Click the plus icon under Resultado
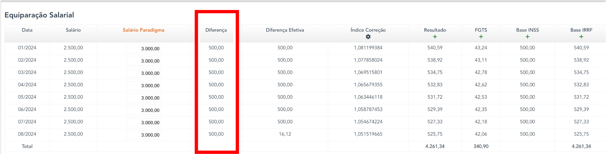Viewport: 606px width, 154px height. (435, 37)
